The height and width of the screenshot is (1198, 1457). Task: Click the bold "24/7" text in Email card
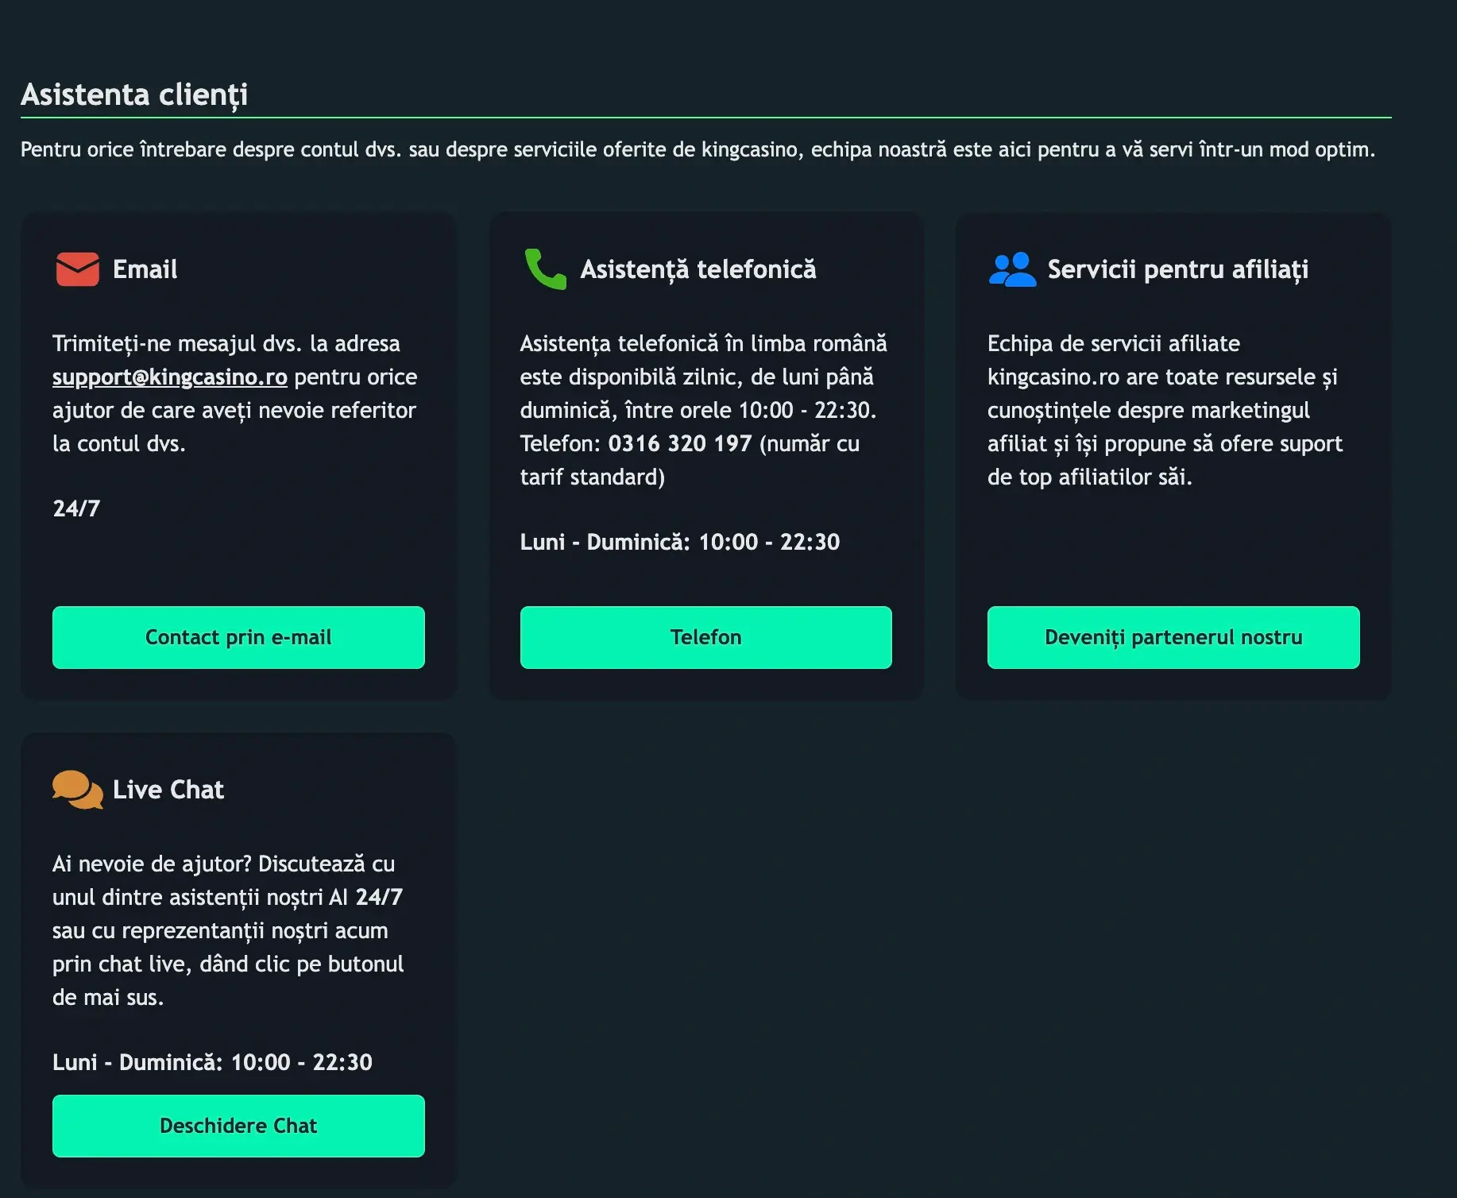[x=76, y=508]
